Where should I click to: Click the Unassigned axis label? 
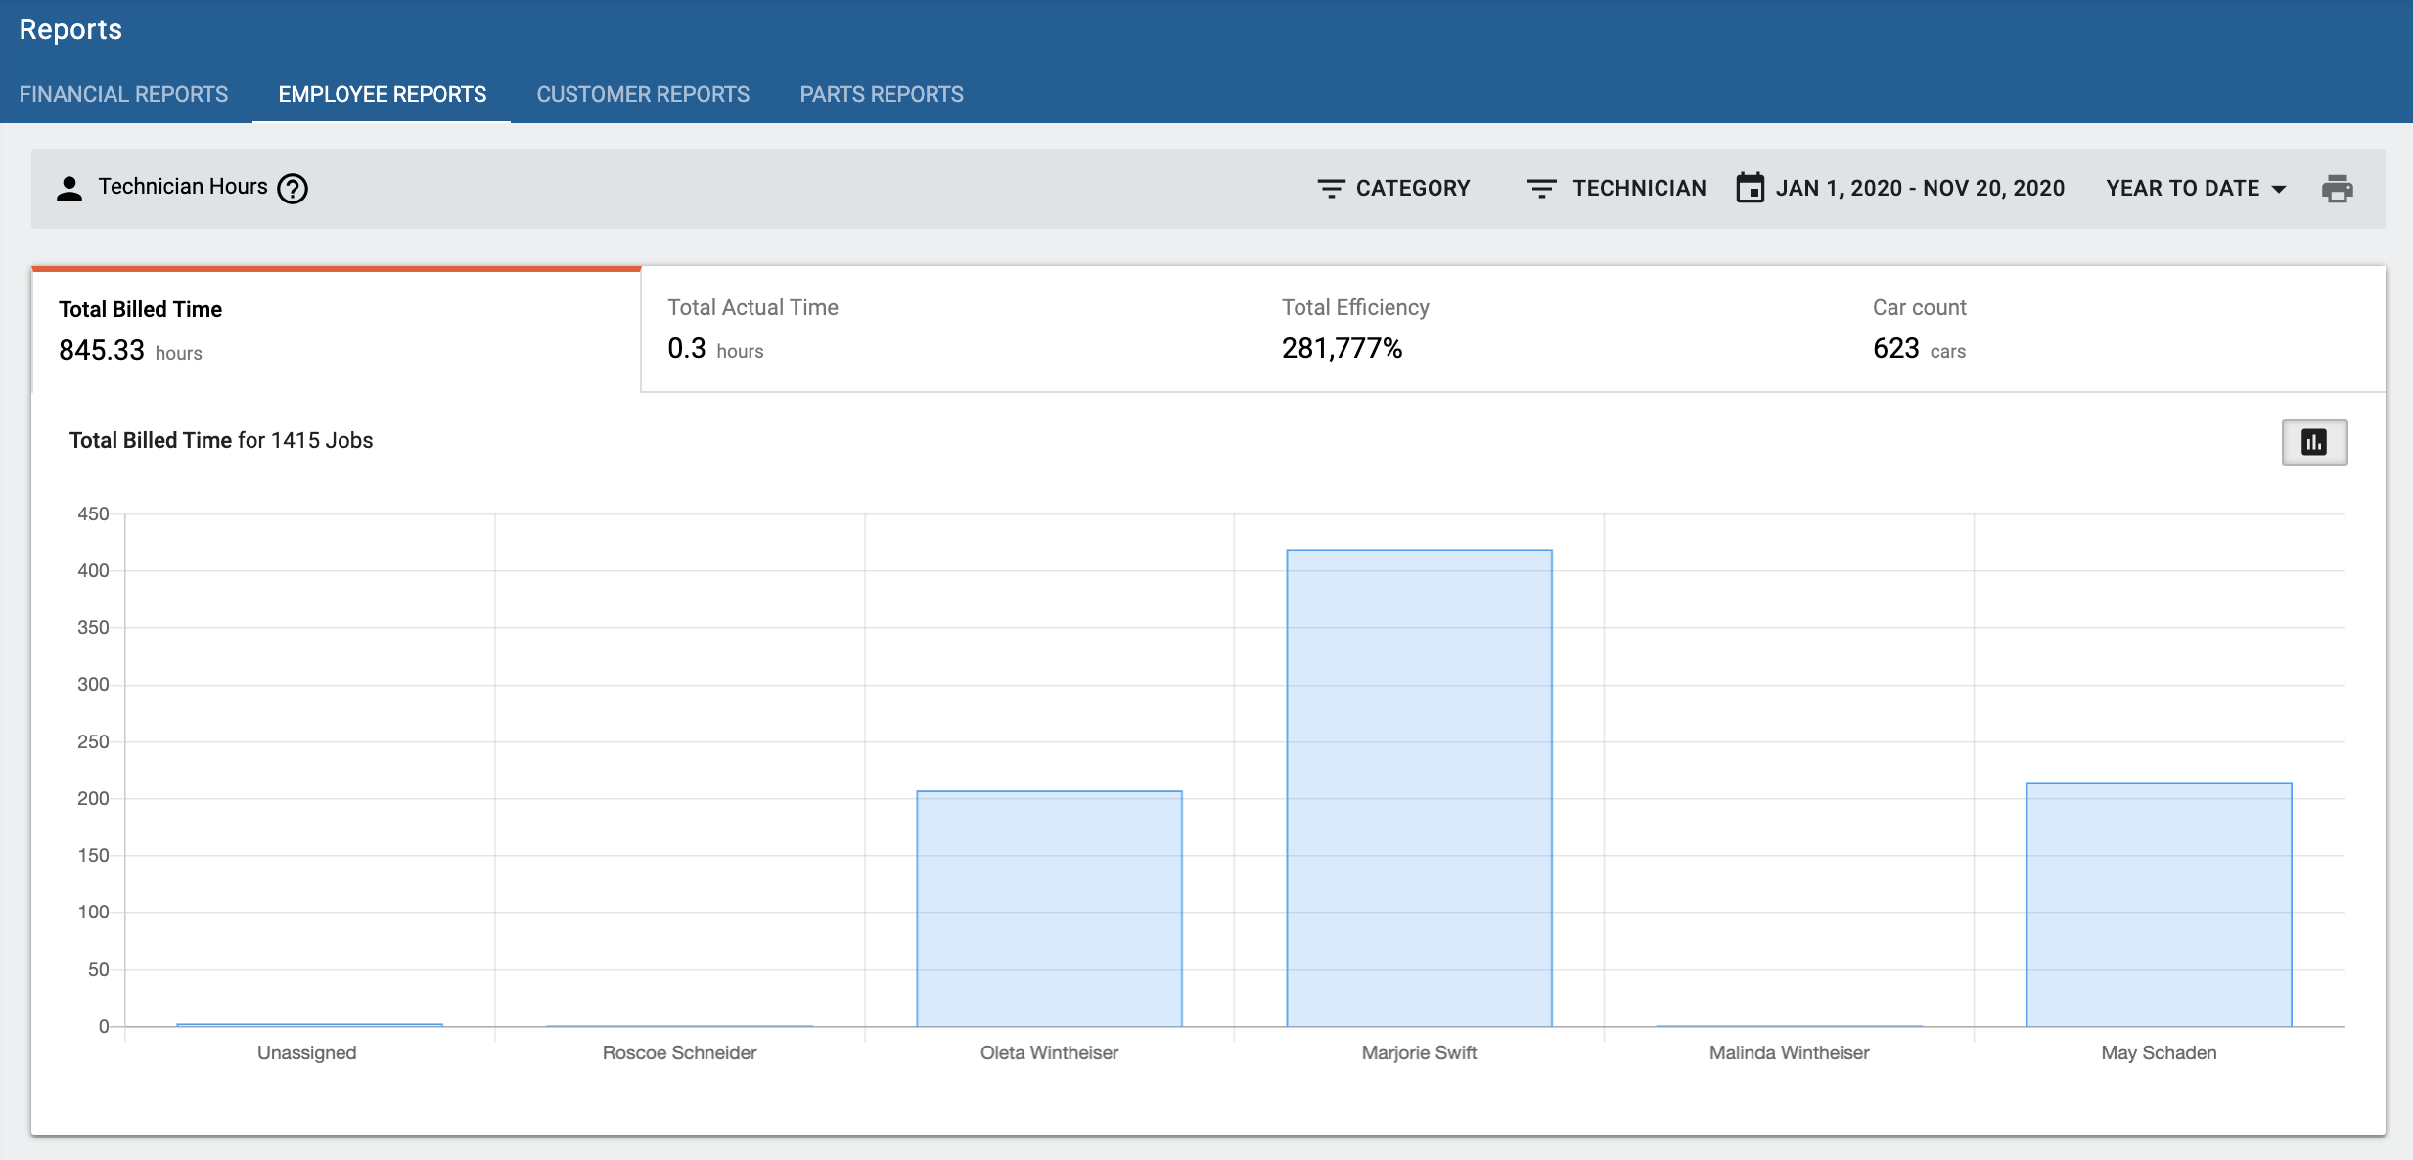(306, 1052)
